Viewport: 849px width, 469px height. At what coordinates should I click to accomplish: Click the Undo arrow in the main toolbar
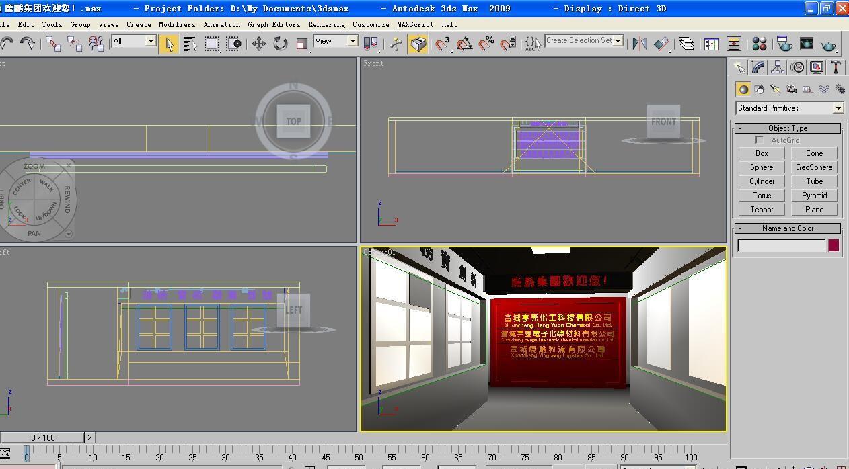(7, 44)
